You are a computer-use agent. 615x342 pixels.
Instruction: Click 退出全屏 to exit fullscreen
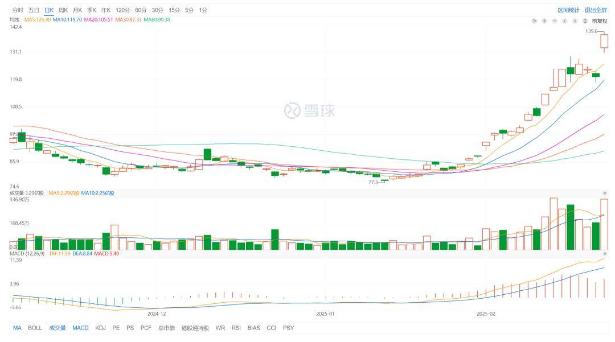[596, 10]
